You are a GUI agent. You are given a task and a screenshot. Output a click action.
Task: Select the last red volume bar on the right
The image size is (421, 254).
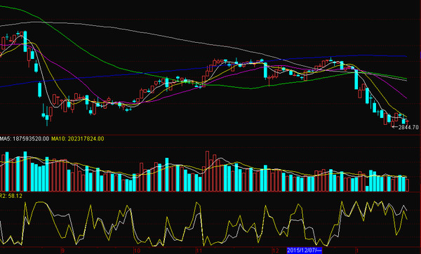pyautogui.click(x=408, y=185)
